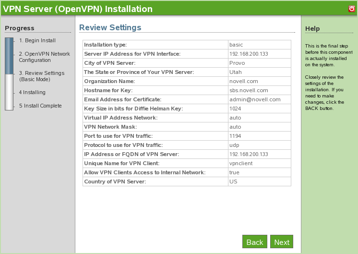Click the Help panel heading
This screenshot has height=254, width=358.
point(312,29)
